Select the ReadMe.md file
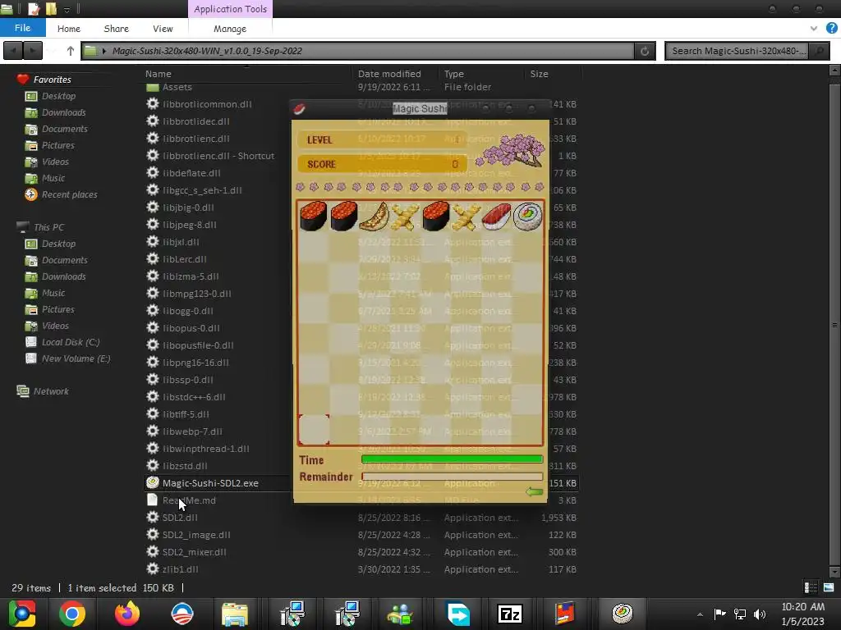The image size is (841, 630). coord(189,500)
